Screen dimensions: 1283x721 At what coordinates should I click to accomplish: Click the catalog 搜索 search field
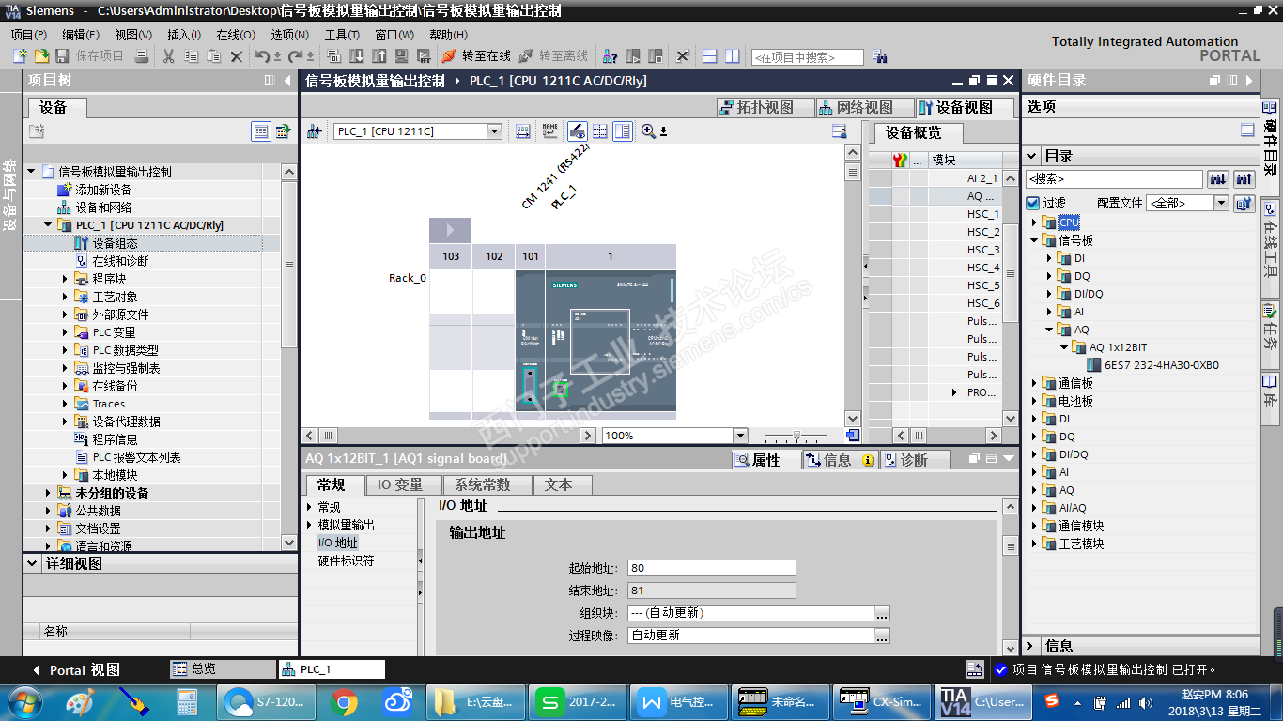point(1115,178)
